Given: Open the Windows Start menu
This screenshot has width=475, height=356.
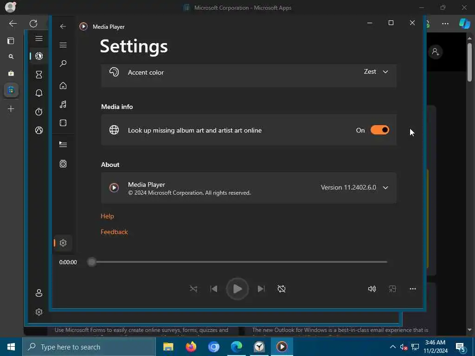Looking at the screenshot, I should pos(11,347).
